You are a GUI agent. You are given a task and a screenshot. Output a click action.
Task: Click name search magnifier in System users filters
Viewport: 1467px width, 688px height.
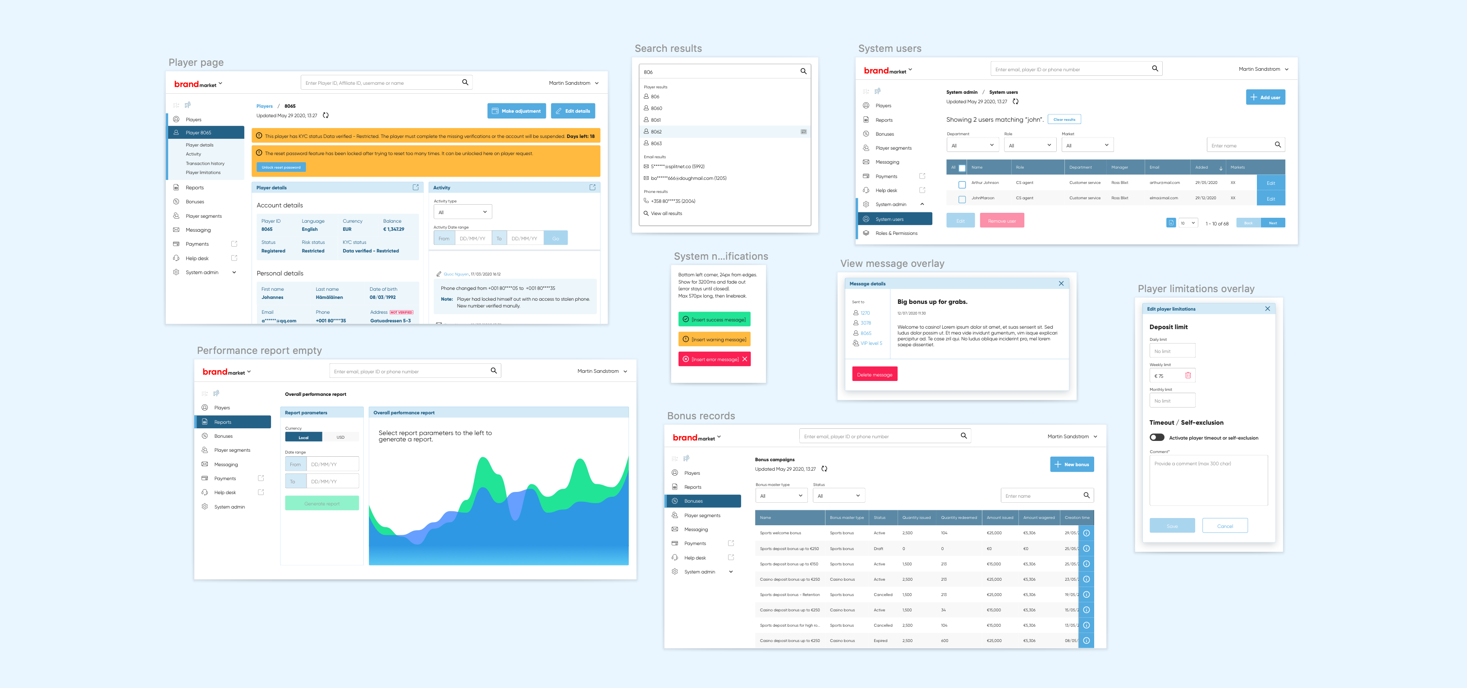[x=1277, y=145]
